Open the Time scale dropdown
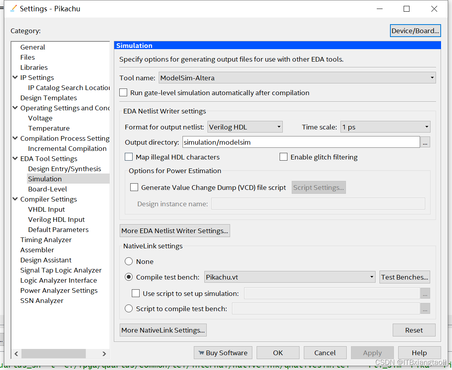The image size is (452, 370). pyautogui.click(x=385, y=127)
